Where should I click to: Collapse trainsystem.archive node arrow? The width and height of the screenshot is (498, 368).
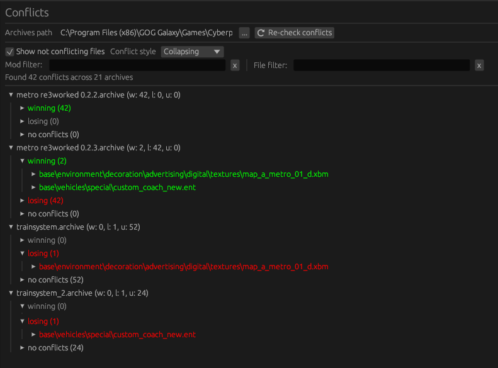click(11, 227)
